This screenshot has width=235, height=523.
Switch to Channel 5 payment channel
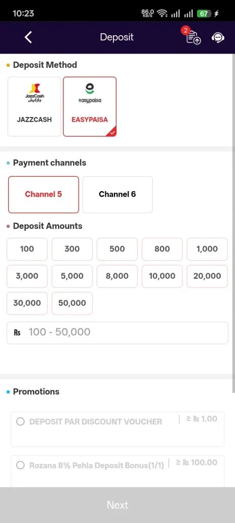click(x=43, y=195)
